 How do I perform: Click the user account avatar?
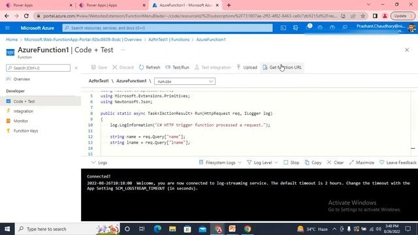pyautogui.click(x=412, y=27)
